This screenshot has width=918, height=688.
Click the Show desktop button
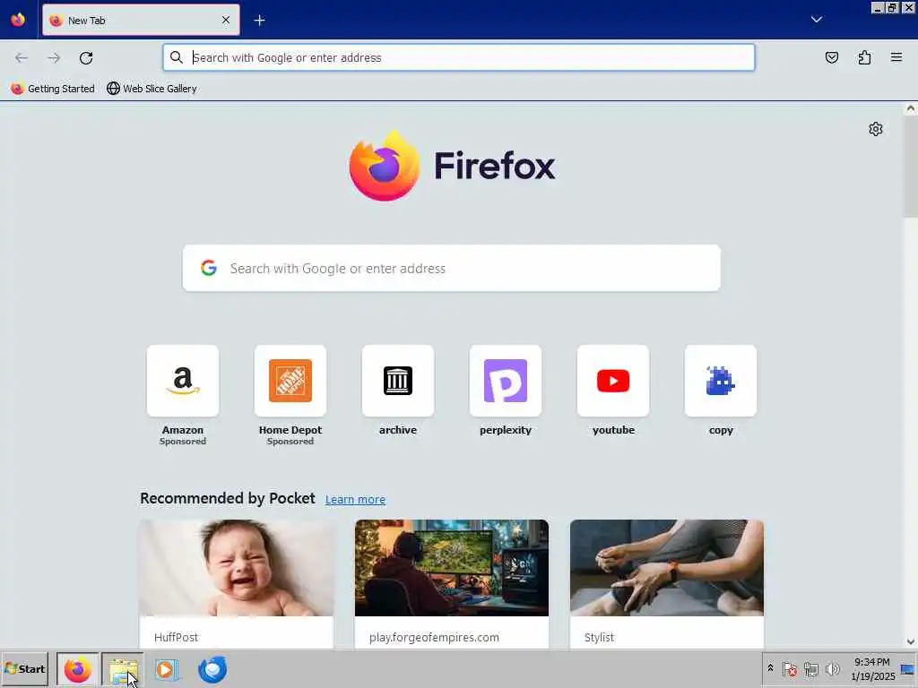(x=909, y=668)
